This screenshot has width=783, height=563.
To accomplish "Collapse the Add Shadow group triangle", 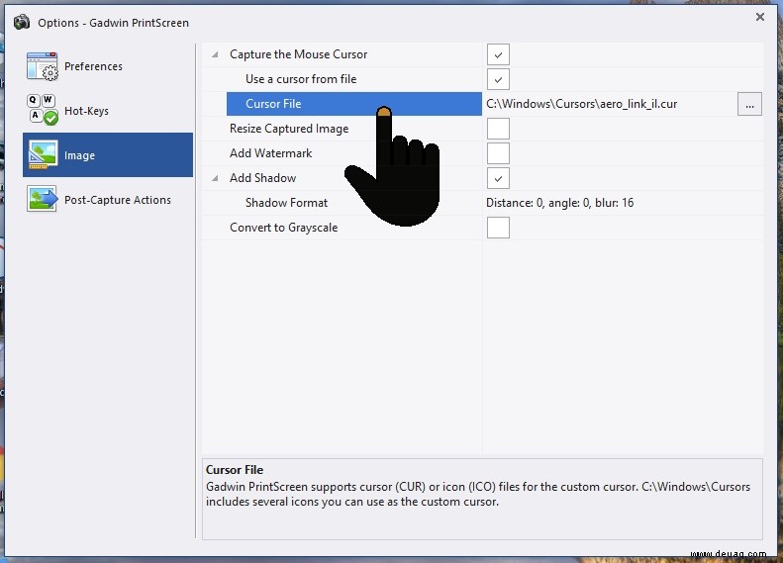I will [x=215, y=178].
